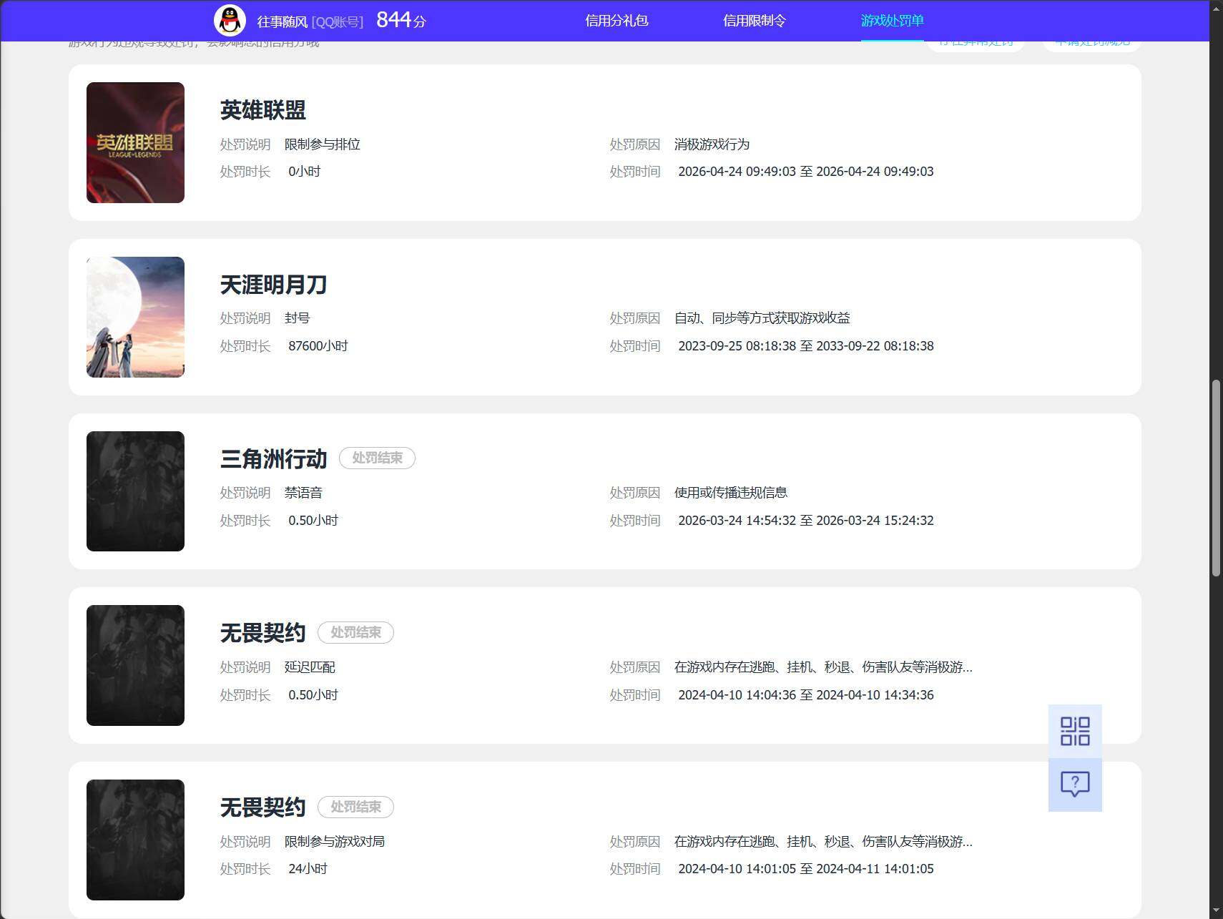1223x919 pixels.
Task: Click the 0.50小时 duration on 三角洲行动 card
Action: click(313, 521)
